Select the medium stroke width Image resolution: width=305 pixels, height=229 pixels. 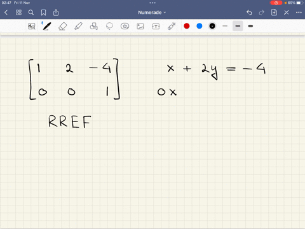tap(238, 26)
